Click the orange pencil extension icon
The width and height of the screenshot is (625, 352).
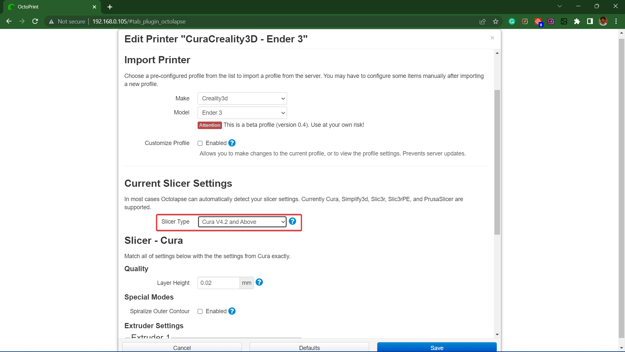tap(525, 22)
